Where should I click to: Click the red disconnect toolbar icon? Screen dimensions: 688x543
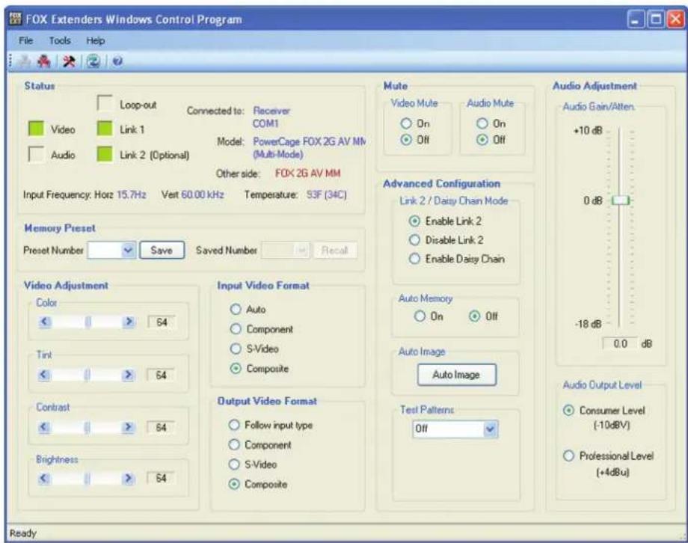click(x=43, y=61)
